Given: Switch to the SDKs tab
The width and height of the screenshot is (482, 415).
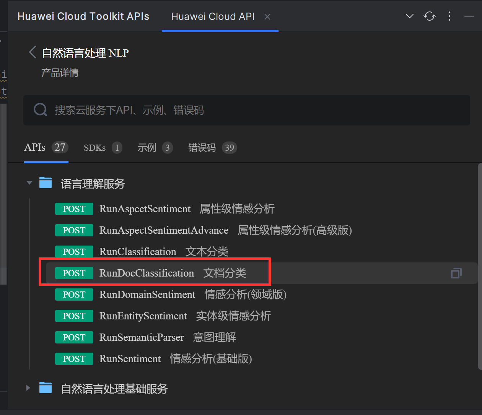Looking at the screenshot, I should [103, 148].
